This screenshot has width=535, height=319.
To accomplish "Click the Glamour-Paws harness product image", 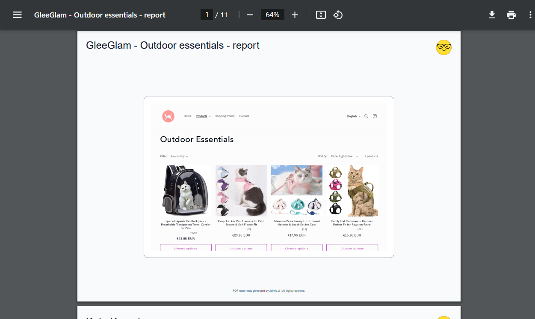I will (x=297, y=191).
